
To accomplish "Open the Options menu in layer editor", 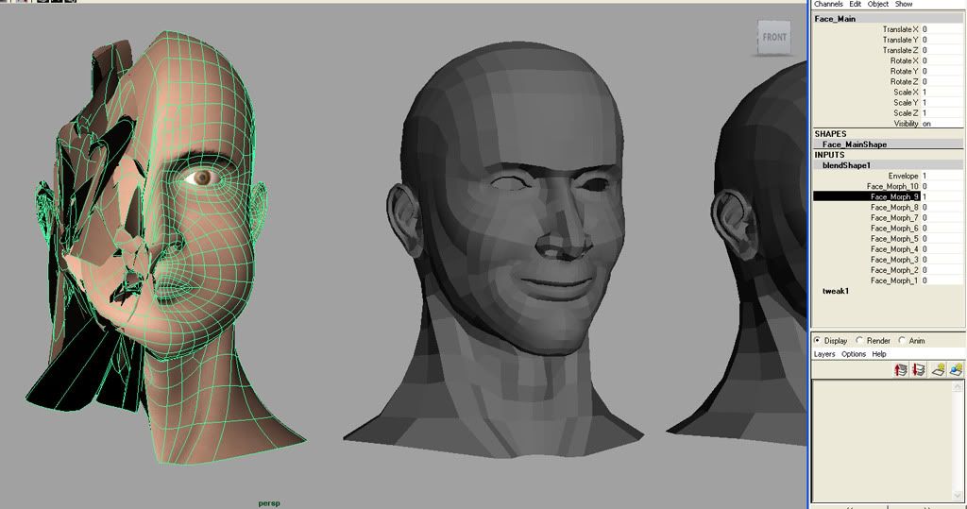I will (854, 354).
